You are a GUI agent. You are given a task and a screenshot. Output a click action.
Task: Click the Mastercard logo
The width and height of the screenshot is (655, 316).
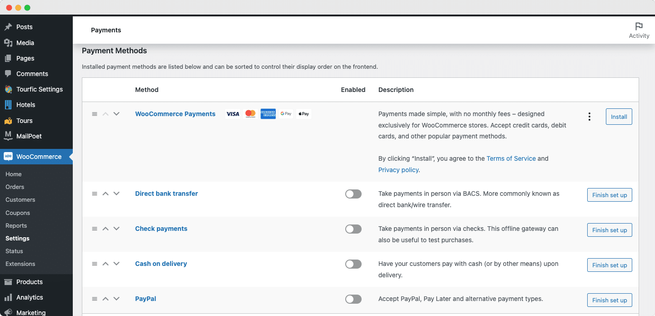[x=251, y=114]
